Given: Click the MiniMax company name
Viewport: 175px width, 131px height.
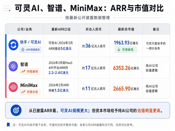Looking at the screenshot, I should [x=29, y=85].
